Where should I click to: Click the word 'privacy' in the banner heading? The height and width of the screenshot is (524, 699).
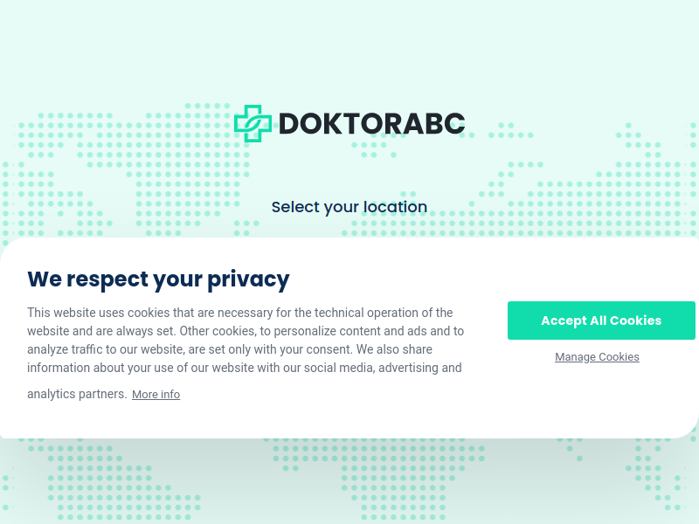coord(248,280)
